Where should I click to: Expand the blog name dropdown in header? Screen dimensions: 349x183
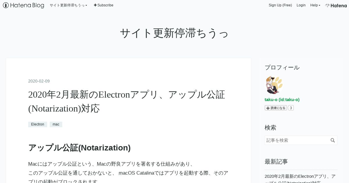point(68,5)
